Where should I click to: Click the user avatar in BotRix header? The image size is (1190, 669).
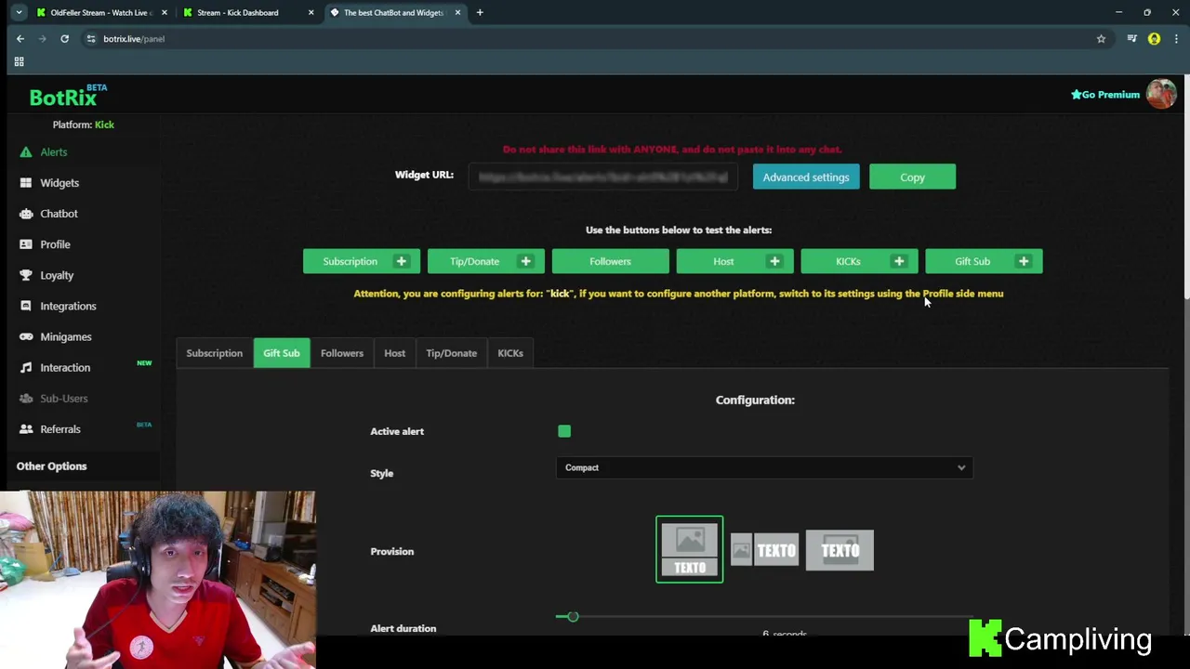tap(1161, 94)
